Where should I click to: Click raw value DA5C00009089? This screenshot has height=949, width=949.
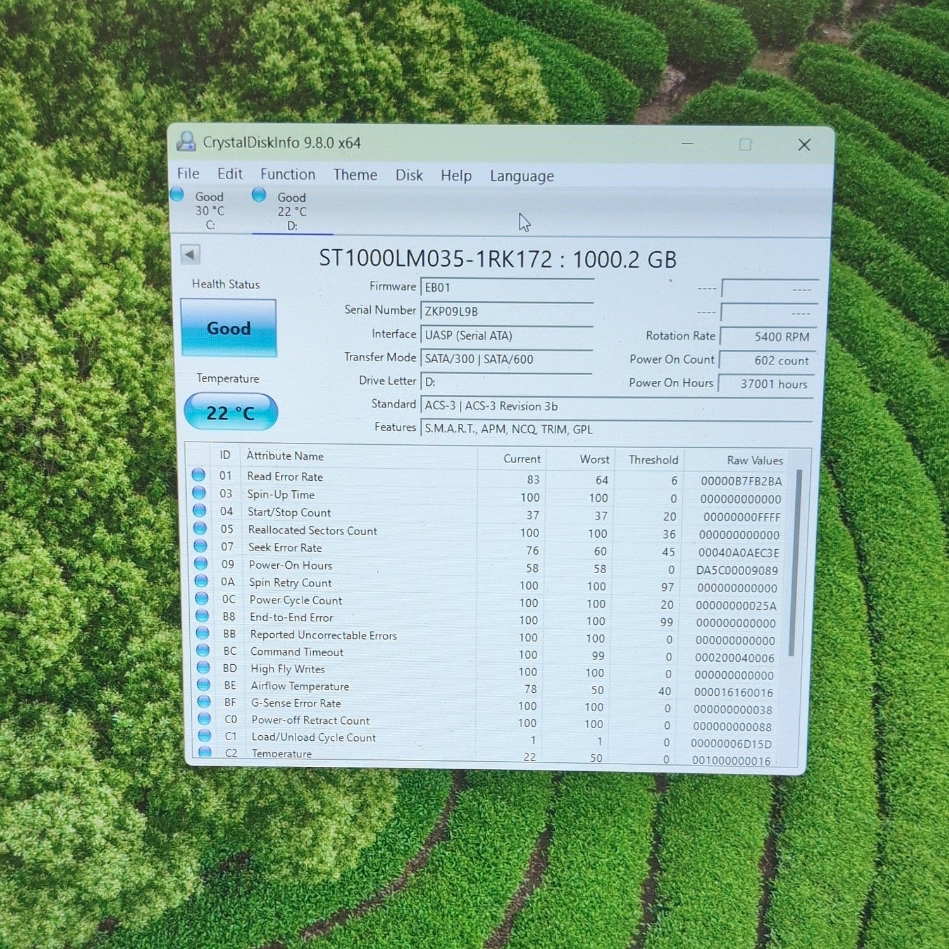click(x=737, y=570)
